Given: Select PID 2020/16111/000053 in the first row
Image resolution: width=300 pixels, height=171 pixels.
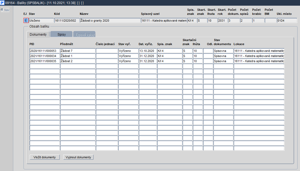Looking at the screenshot, I should 45,51.
